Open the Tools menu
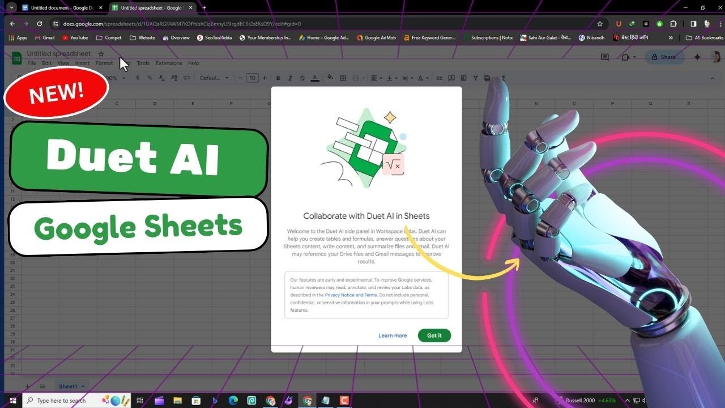 click(143, 63)
